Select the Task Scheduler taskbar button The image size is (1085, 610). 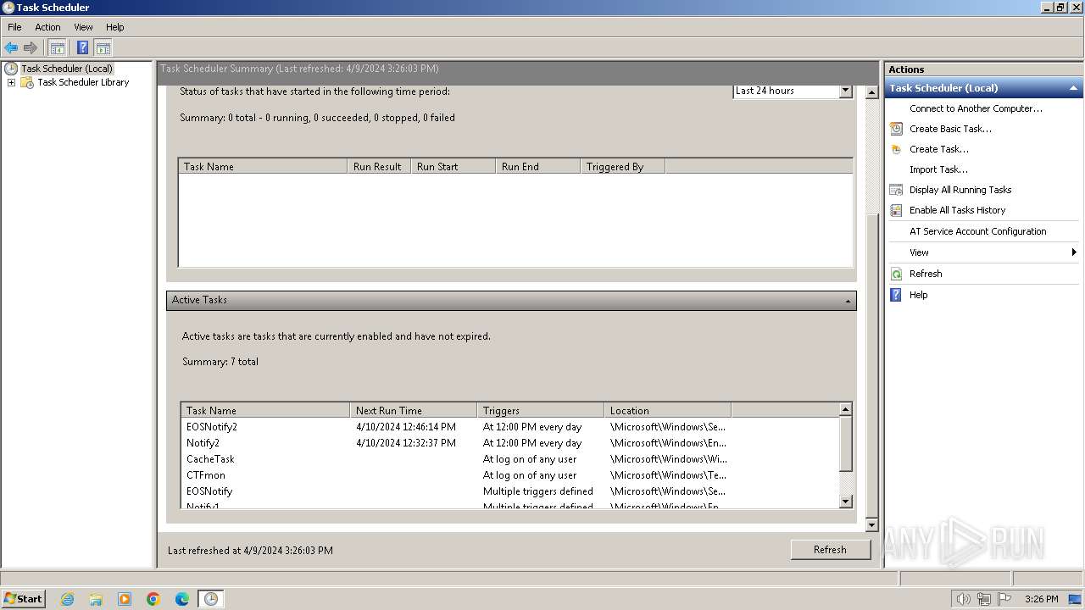coord(210,599)
